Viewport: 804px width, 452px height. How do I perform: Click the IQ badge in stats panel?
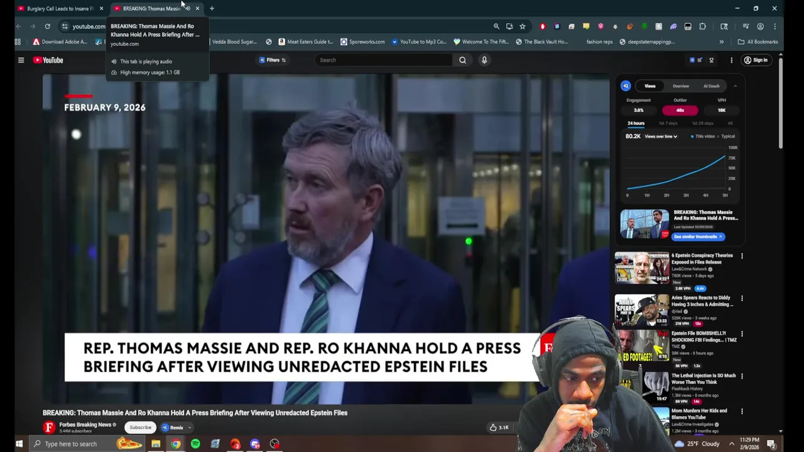point(626,86)
